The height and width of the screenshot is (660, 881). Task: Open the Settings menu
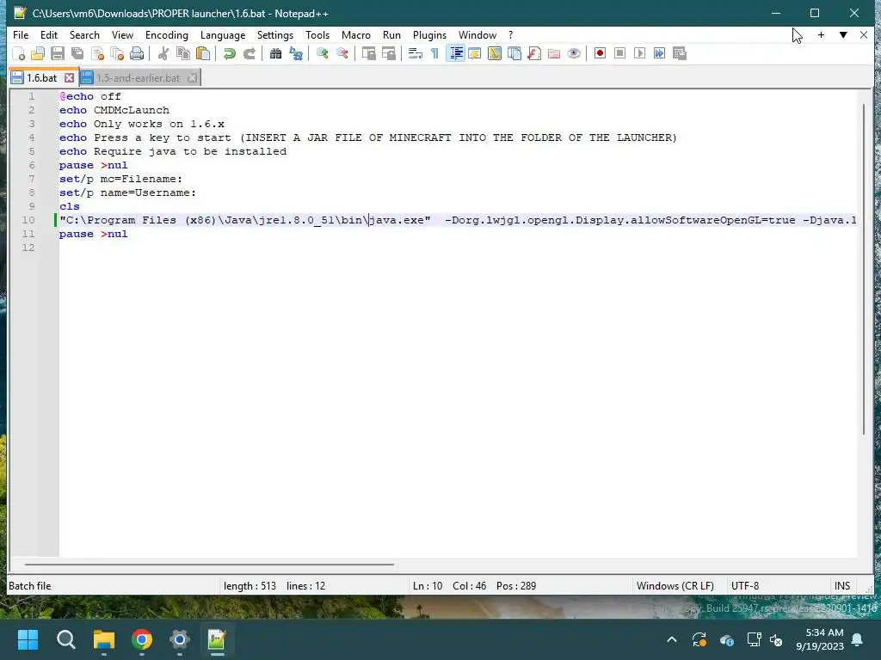click(274, 34)
